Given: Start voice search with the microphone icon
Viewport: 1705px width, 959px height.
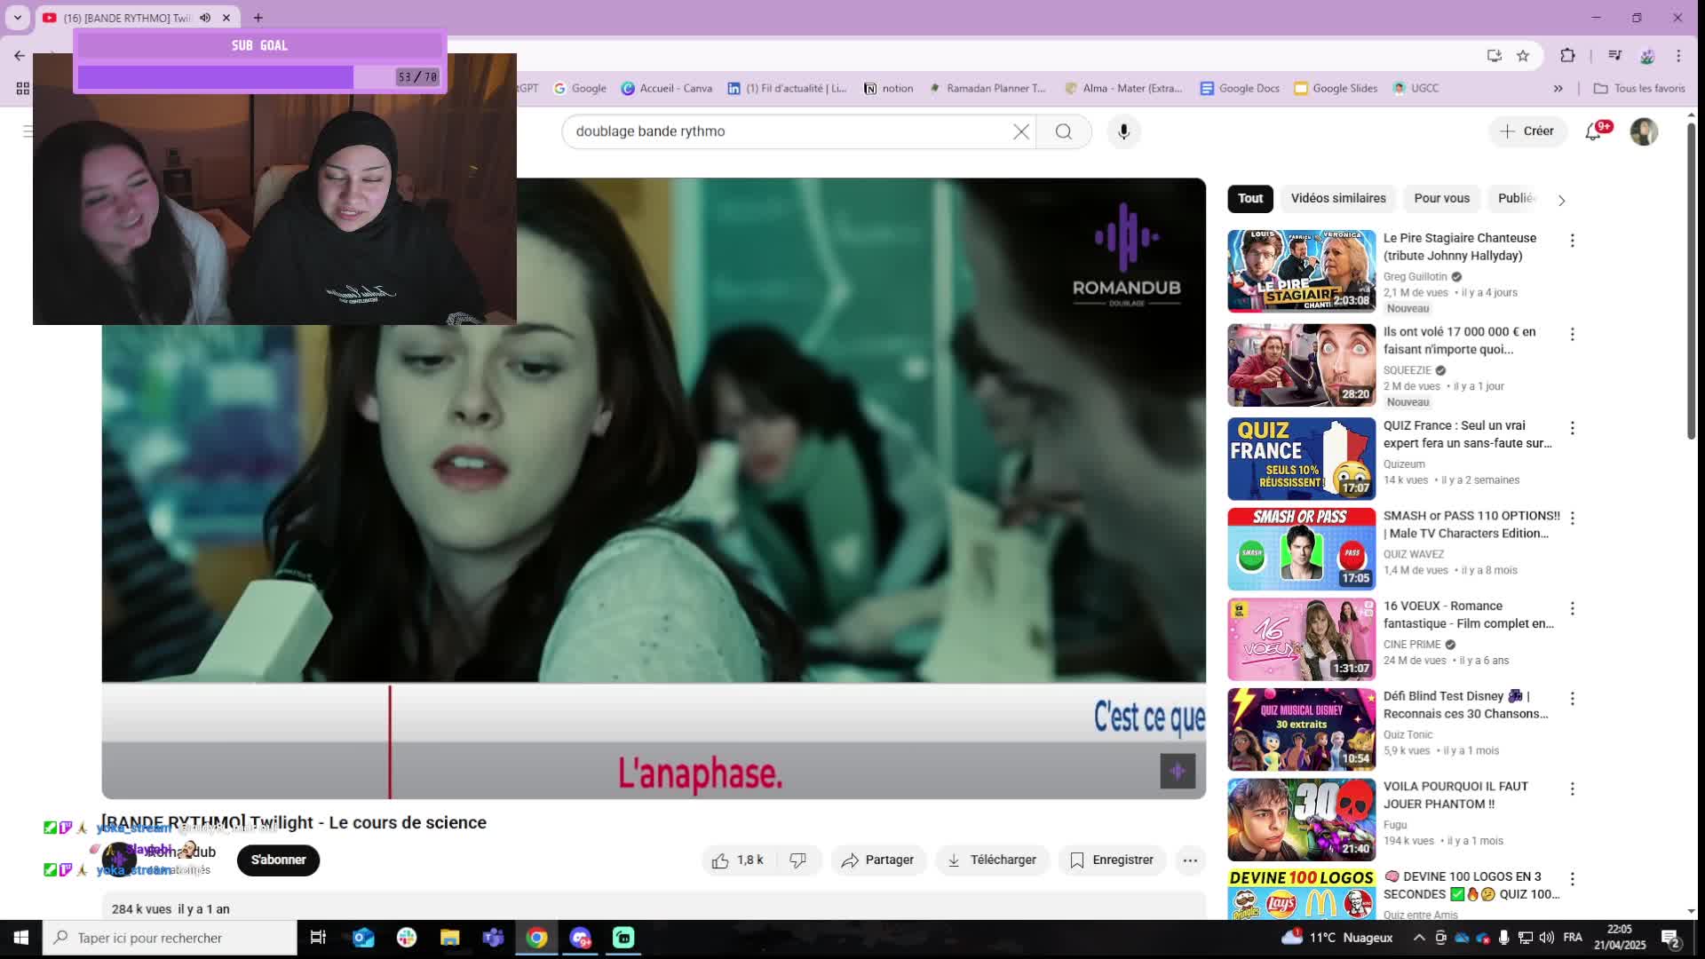Looking at the screenshot, I should pos(1123,131).
